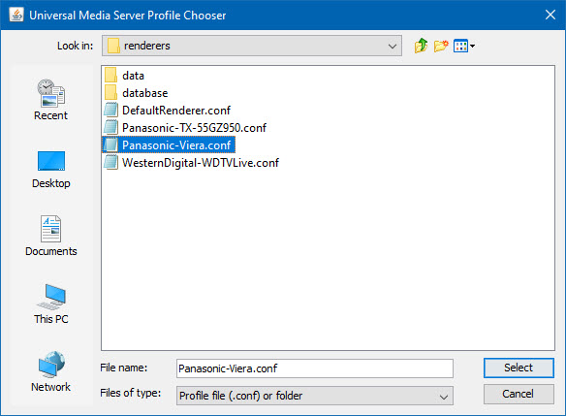
Task: Close the Profile Chooser window
Action: click(550, 15)
